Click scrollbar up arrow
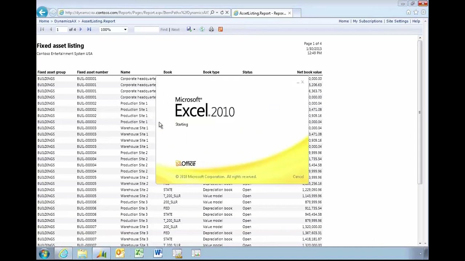 point(420,38)
